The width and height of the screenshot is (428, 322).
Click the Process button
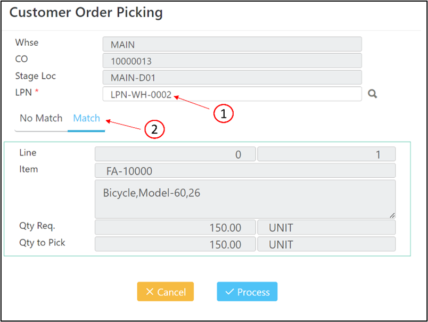point(247,292)
